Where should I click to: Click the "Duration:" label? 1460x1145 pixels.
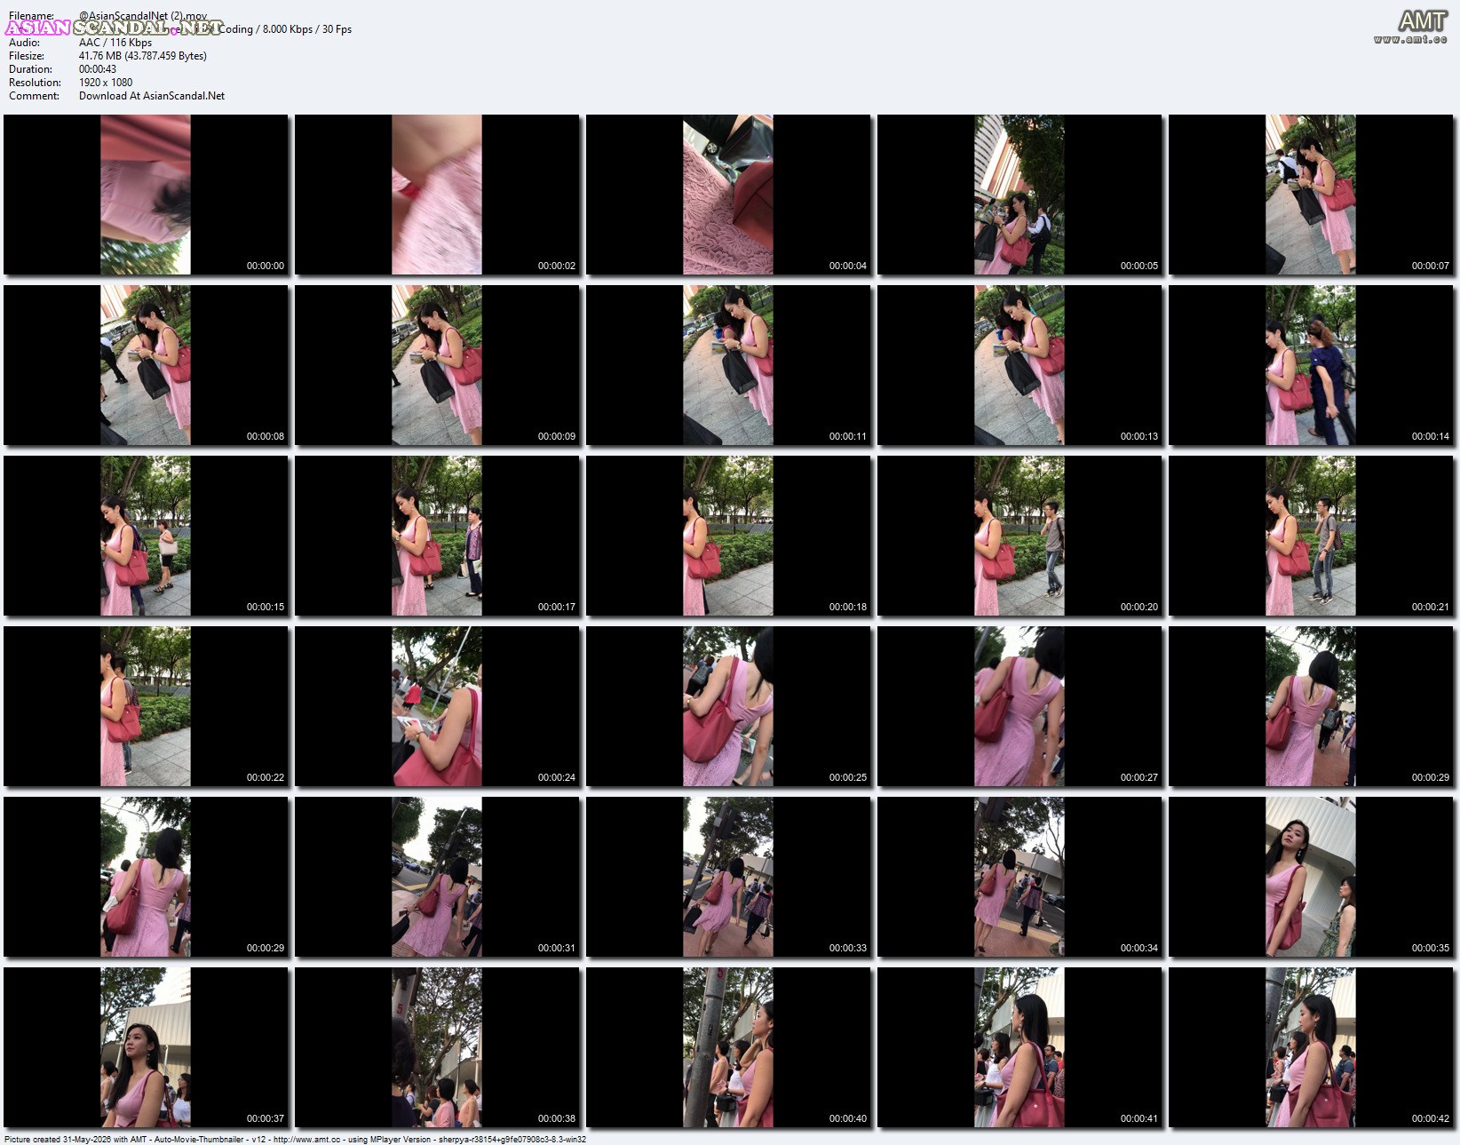coord(30,69)
